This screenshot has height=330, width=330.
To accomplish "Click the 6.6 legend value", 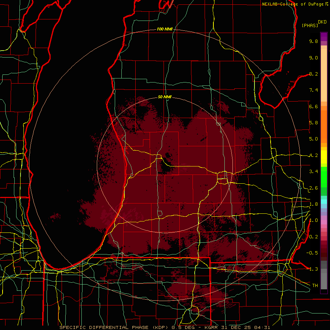I will tap(313, 106).
